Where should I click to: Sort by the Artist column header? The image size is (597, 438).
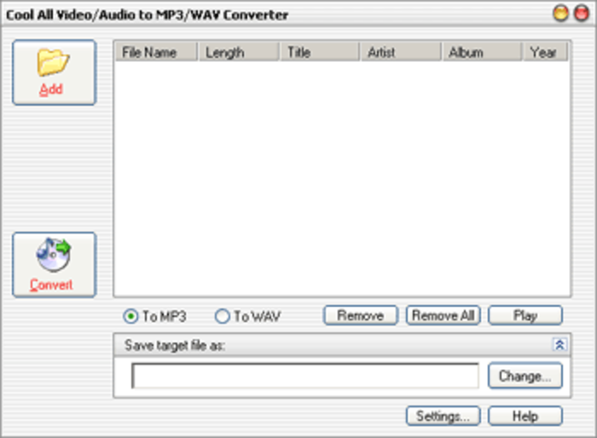coord(401,52)
